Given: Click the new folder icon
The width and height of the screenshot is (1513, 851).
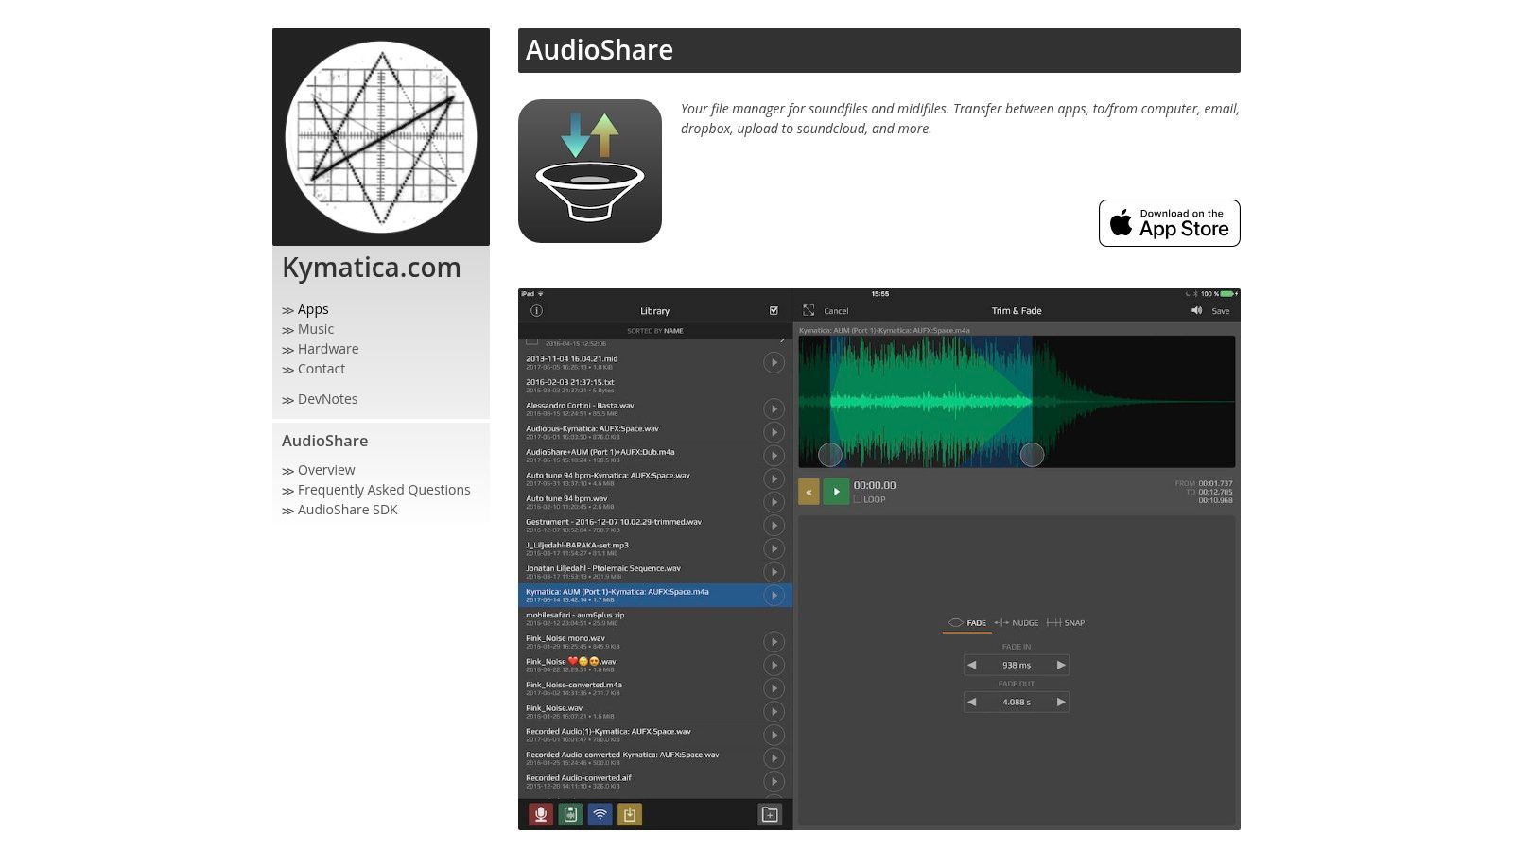Looking at the screenshot, I should coord(770,814).
